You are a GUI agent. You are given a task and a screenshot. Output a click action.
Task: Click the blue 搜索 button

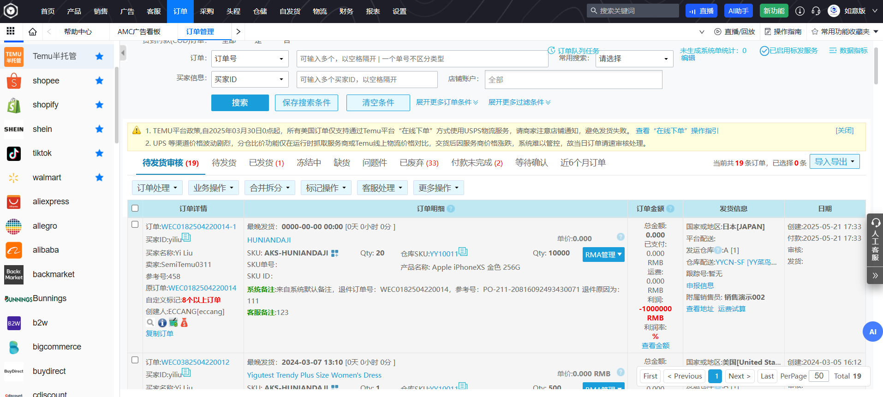240,103
